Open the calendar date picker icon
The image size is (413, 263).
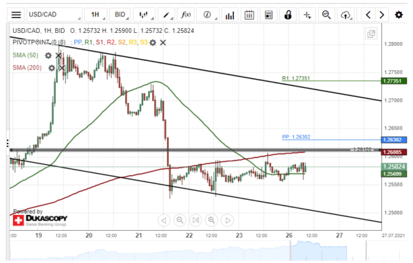pos(249,14)
